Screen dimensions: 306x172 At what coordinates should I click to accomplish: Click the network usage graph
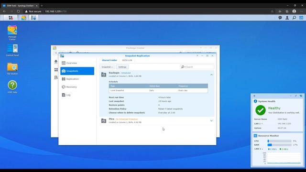pyautogui.click(x=284, y=158)
